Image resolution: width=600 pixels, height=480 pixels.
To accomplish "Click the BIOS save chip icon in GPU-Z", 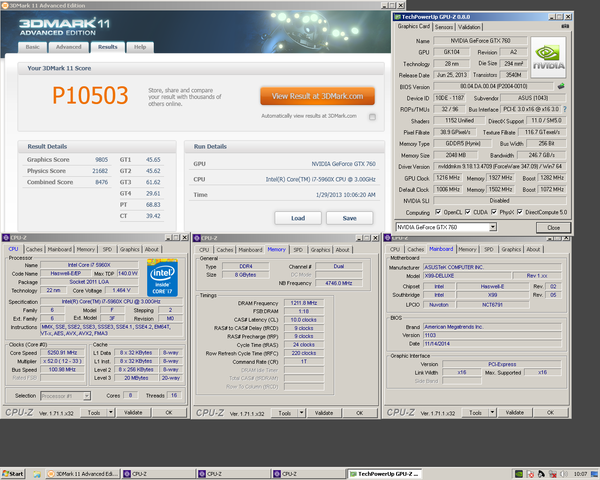I will (x=561, y=86).
